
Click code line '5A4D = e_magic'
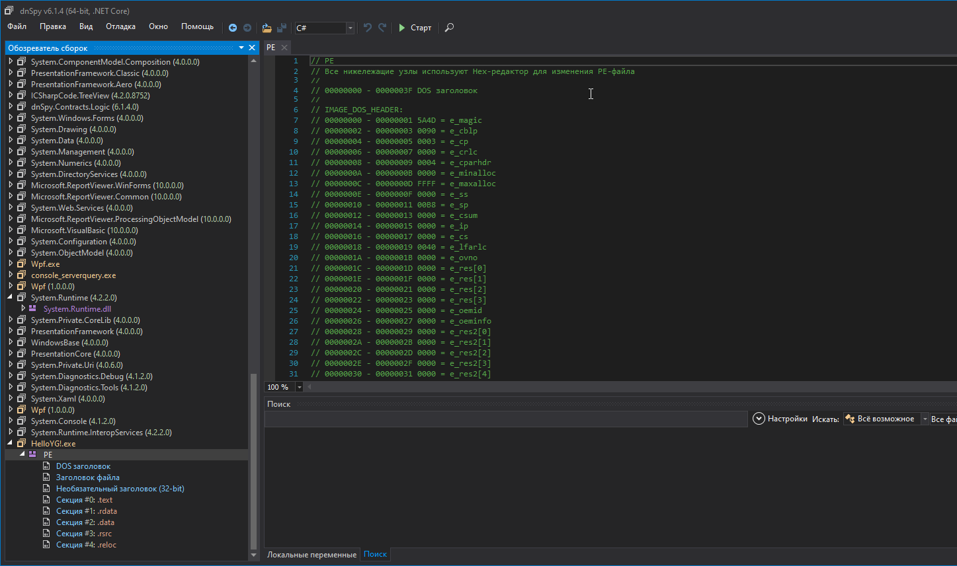396,120
